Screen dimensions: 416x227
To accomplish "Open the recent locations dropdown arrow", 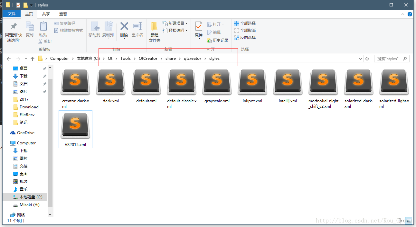I will click(x=26, y=59).
